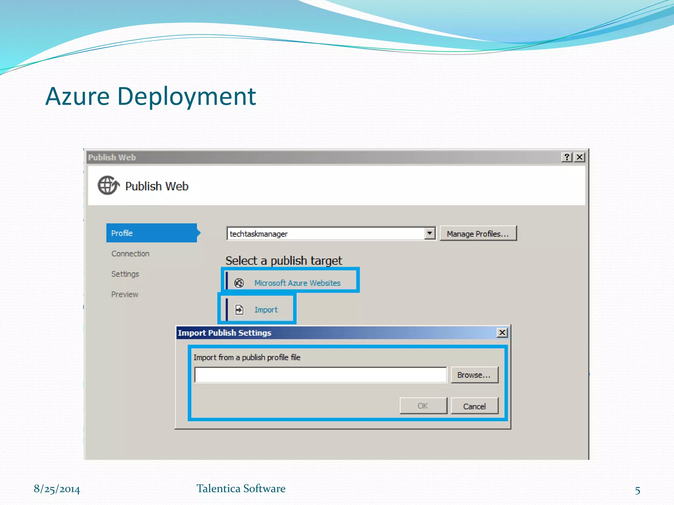The height and width of the screenshot is (505, 674).
Task: Select the techtaskmanager profile combo box
Action: coord(331,233)
